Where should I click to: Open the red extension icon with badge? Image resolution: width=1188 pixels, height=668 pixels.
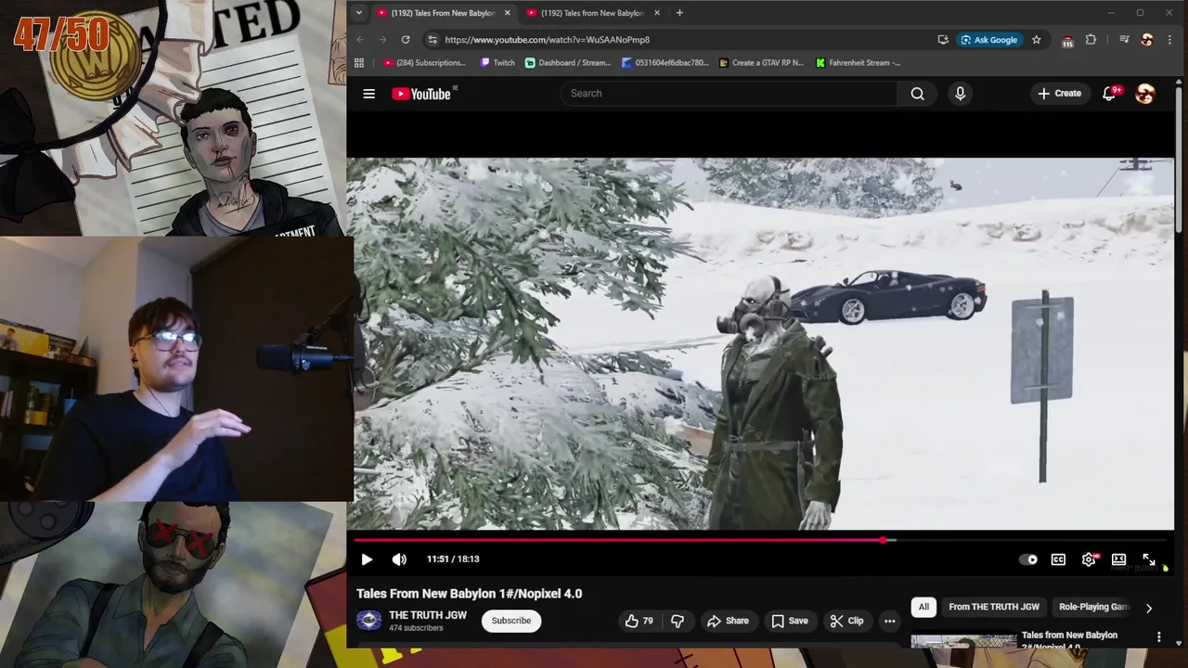[1067, 40]
